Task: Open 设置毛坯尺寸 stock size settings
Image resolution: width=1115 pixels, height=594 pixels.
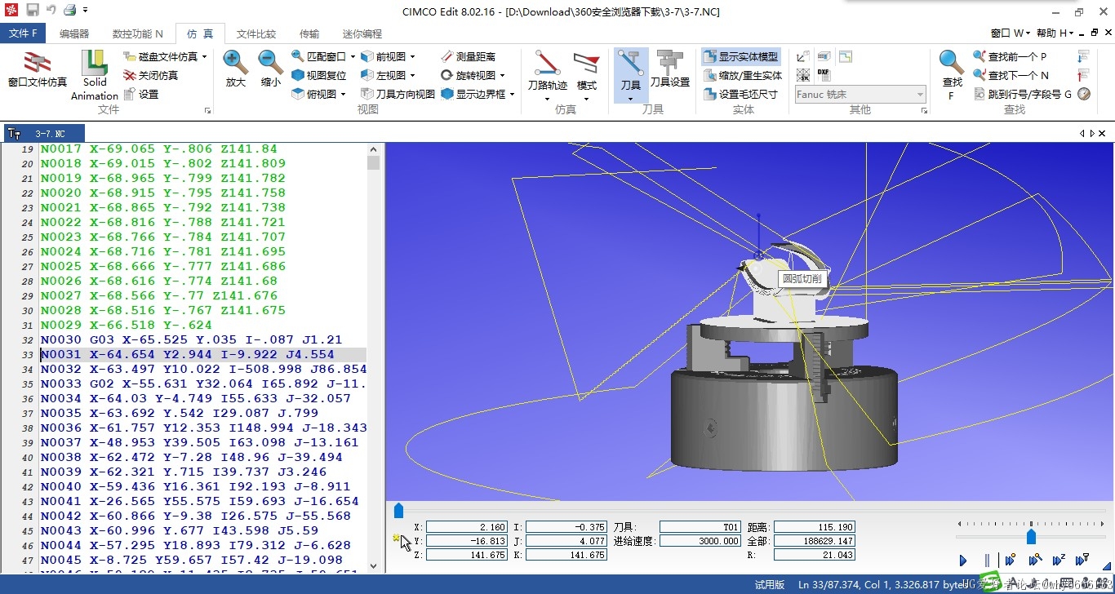Action: pyautogui.click(x=740, y=94)
